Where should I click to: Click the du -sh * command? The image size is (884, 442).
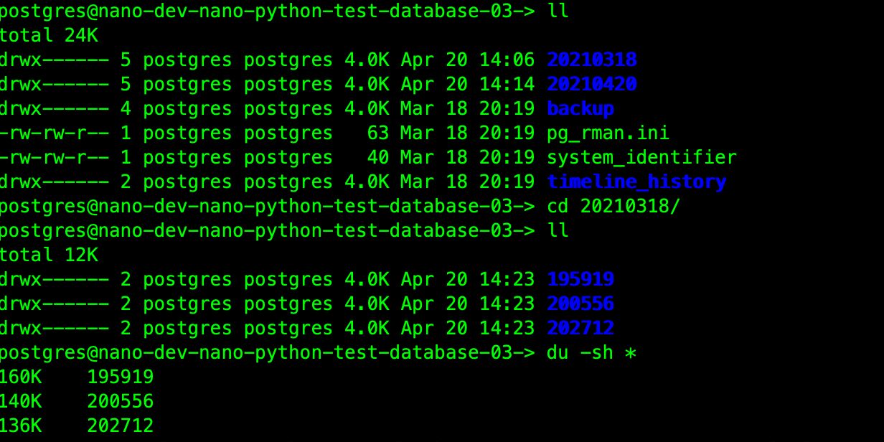click(x=591, y=352)
